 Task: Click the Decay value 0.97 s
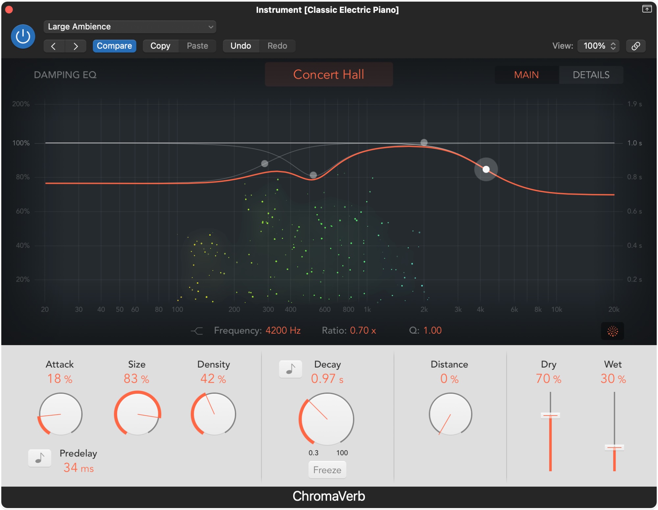(327, 379)
